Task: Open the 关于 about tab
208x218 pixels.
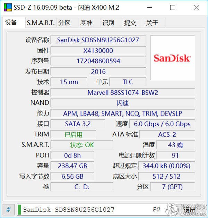Action: [155, 23]
